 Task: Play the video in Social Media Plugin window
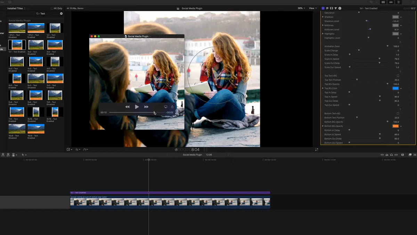(137, 107)
